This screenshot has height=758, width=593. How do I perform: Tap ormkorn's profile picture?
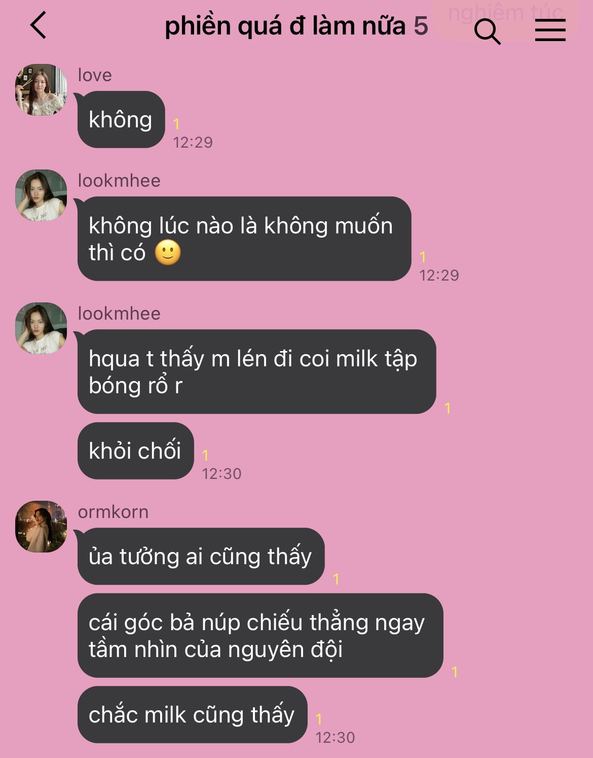point(41,527)
